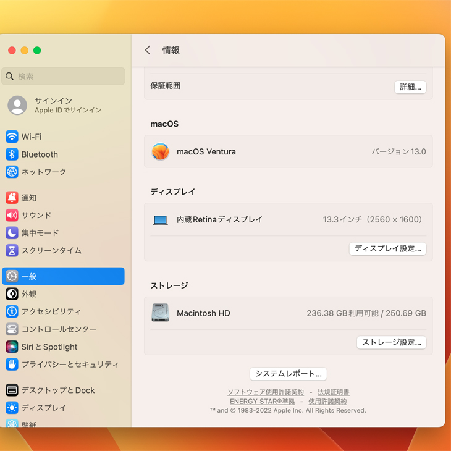Select サインイン Apple ID entry
Viewport: 451px width, 451px height.
coord(63,105)
